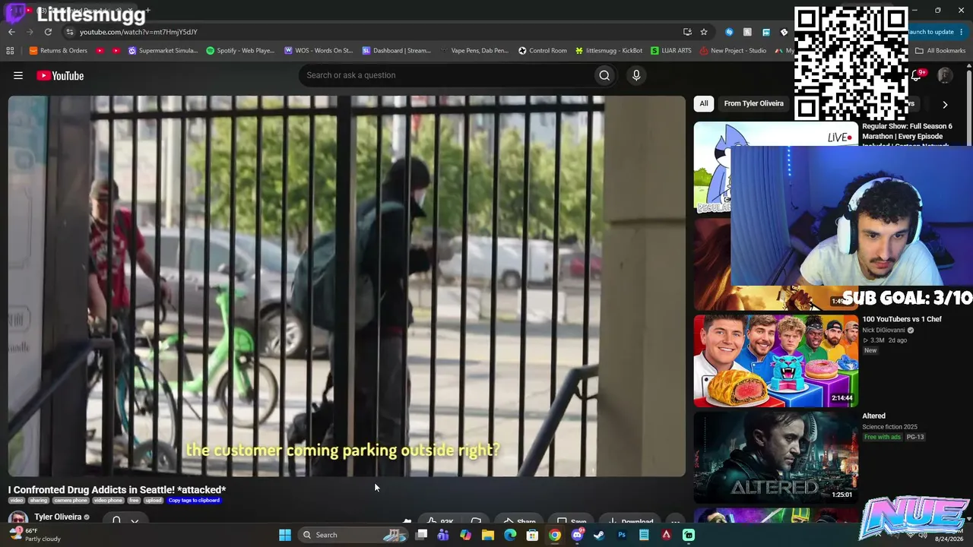The image size is (973, 547).
Task: Open YouTube notifications bell
Action: click(x=916, y=75)
